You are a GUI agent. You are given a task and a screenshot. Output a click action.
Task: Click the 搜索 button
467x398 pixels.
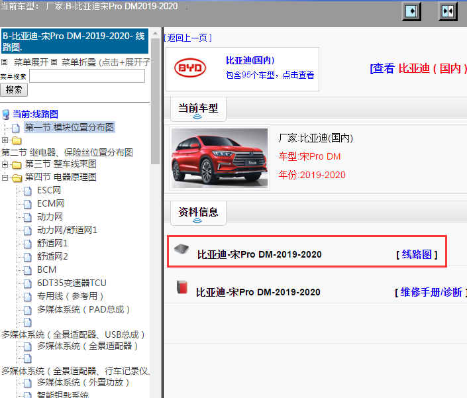tap(14, 90)
